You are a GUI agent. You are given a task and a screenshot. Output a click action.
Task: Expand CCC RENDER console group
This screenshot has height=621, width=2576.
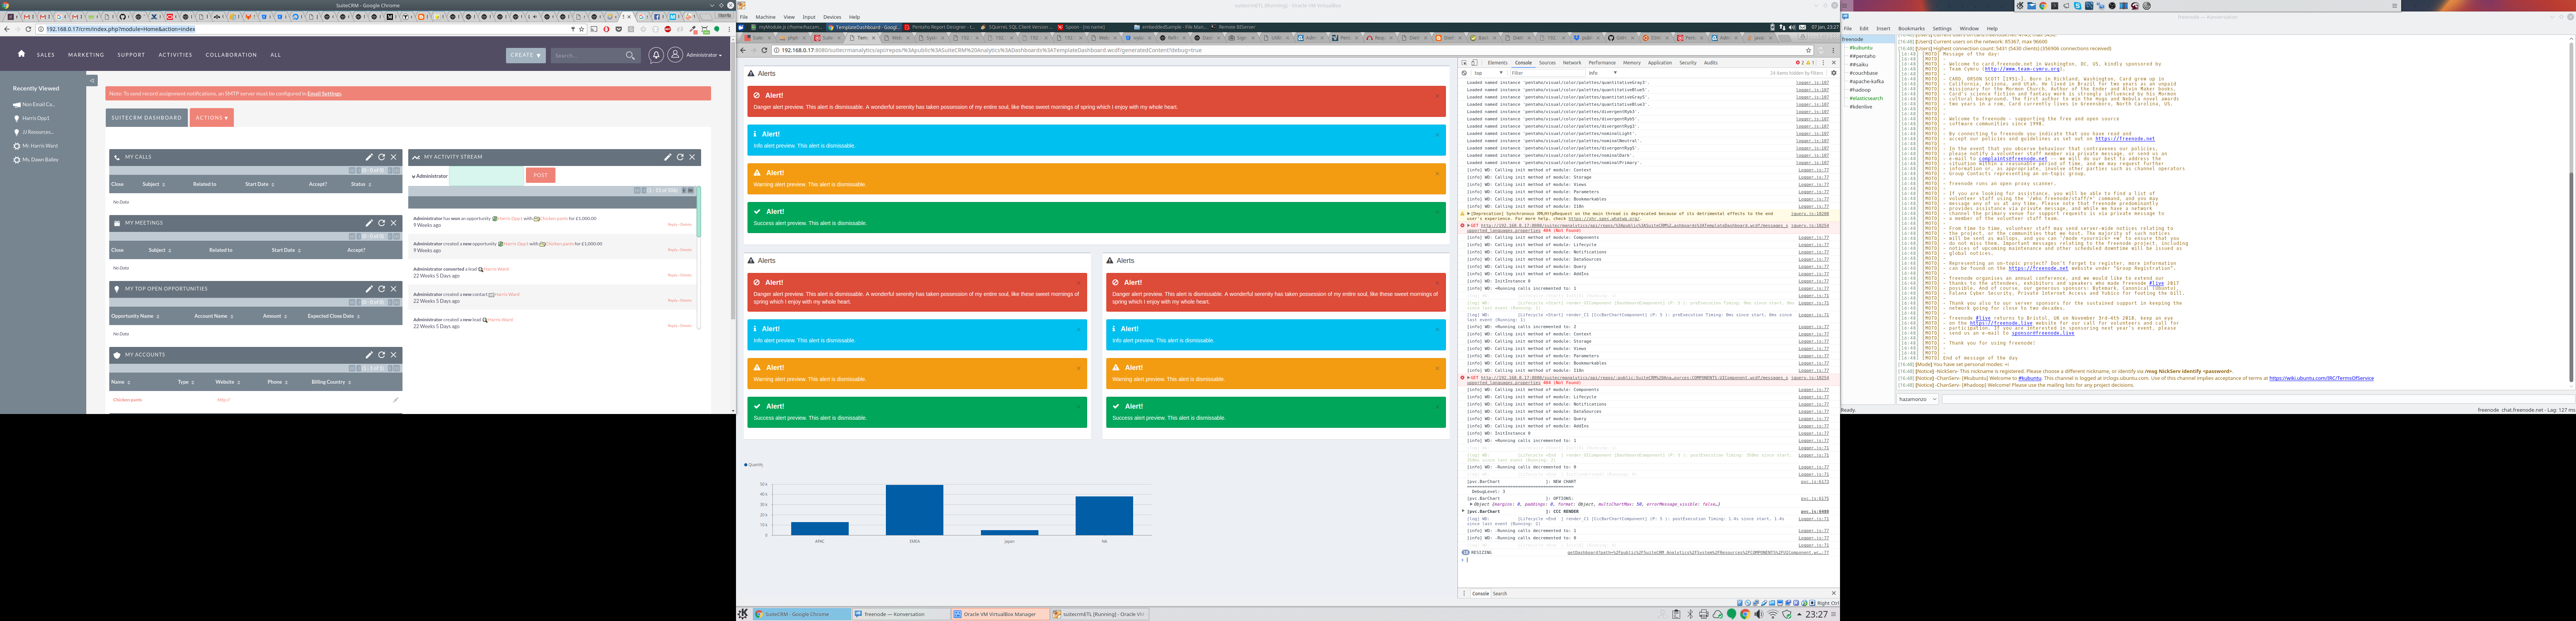click(1464, 511)
